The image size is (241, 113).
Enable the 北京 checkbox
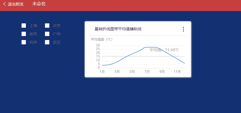(47, 26)
